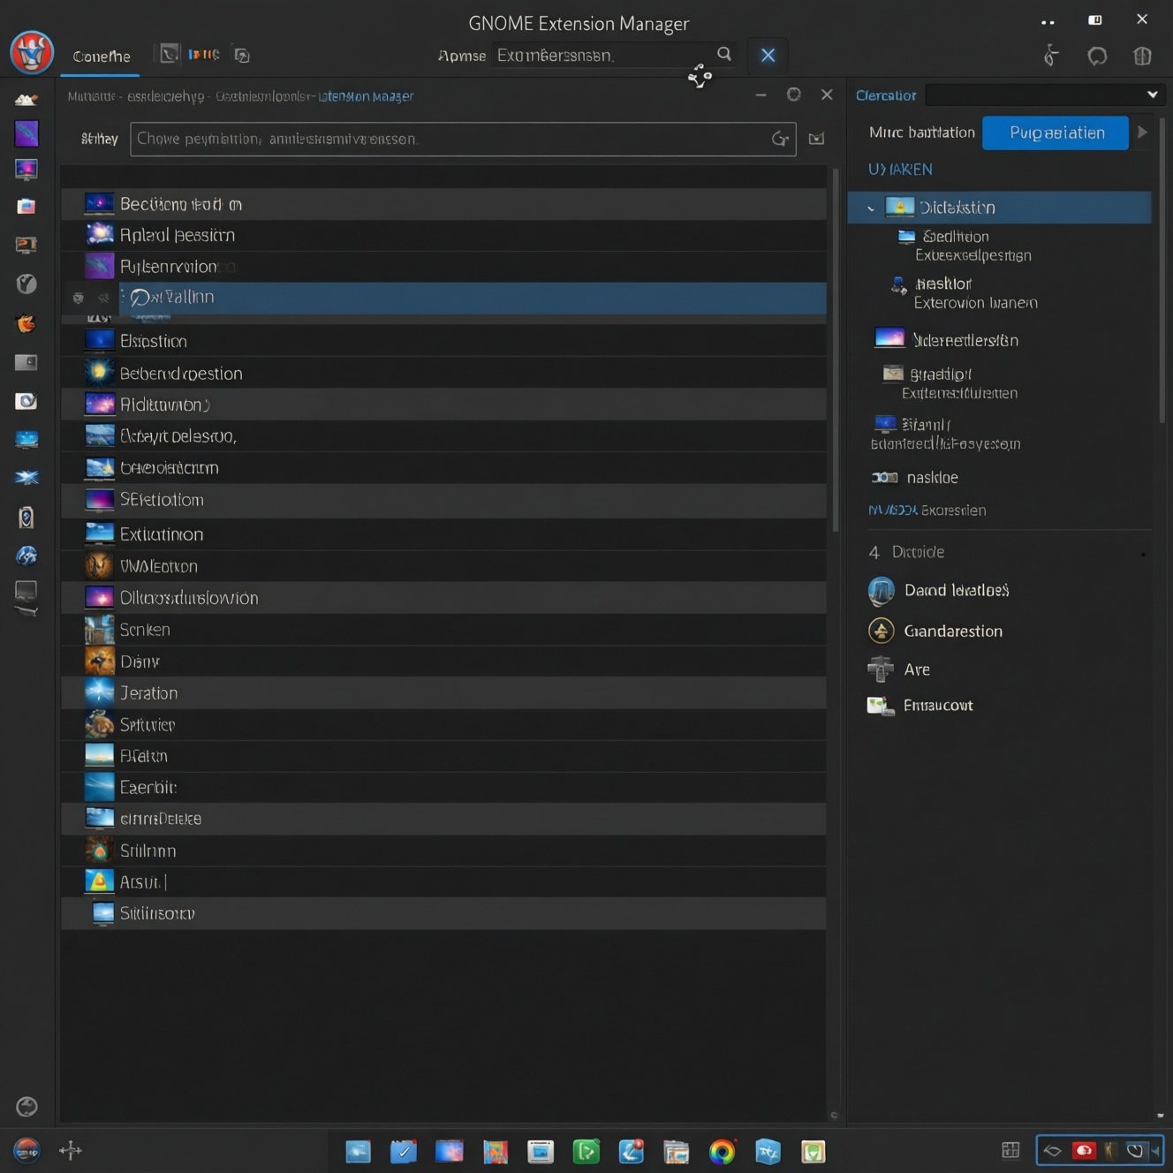This screenshot has height=1173, width=1173.
Task: Click the U) IAKEN heading link
Action: 900,169
